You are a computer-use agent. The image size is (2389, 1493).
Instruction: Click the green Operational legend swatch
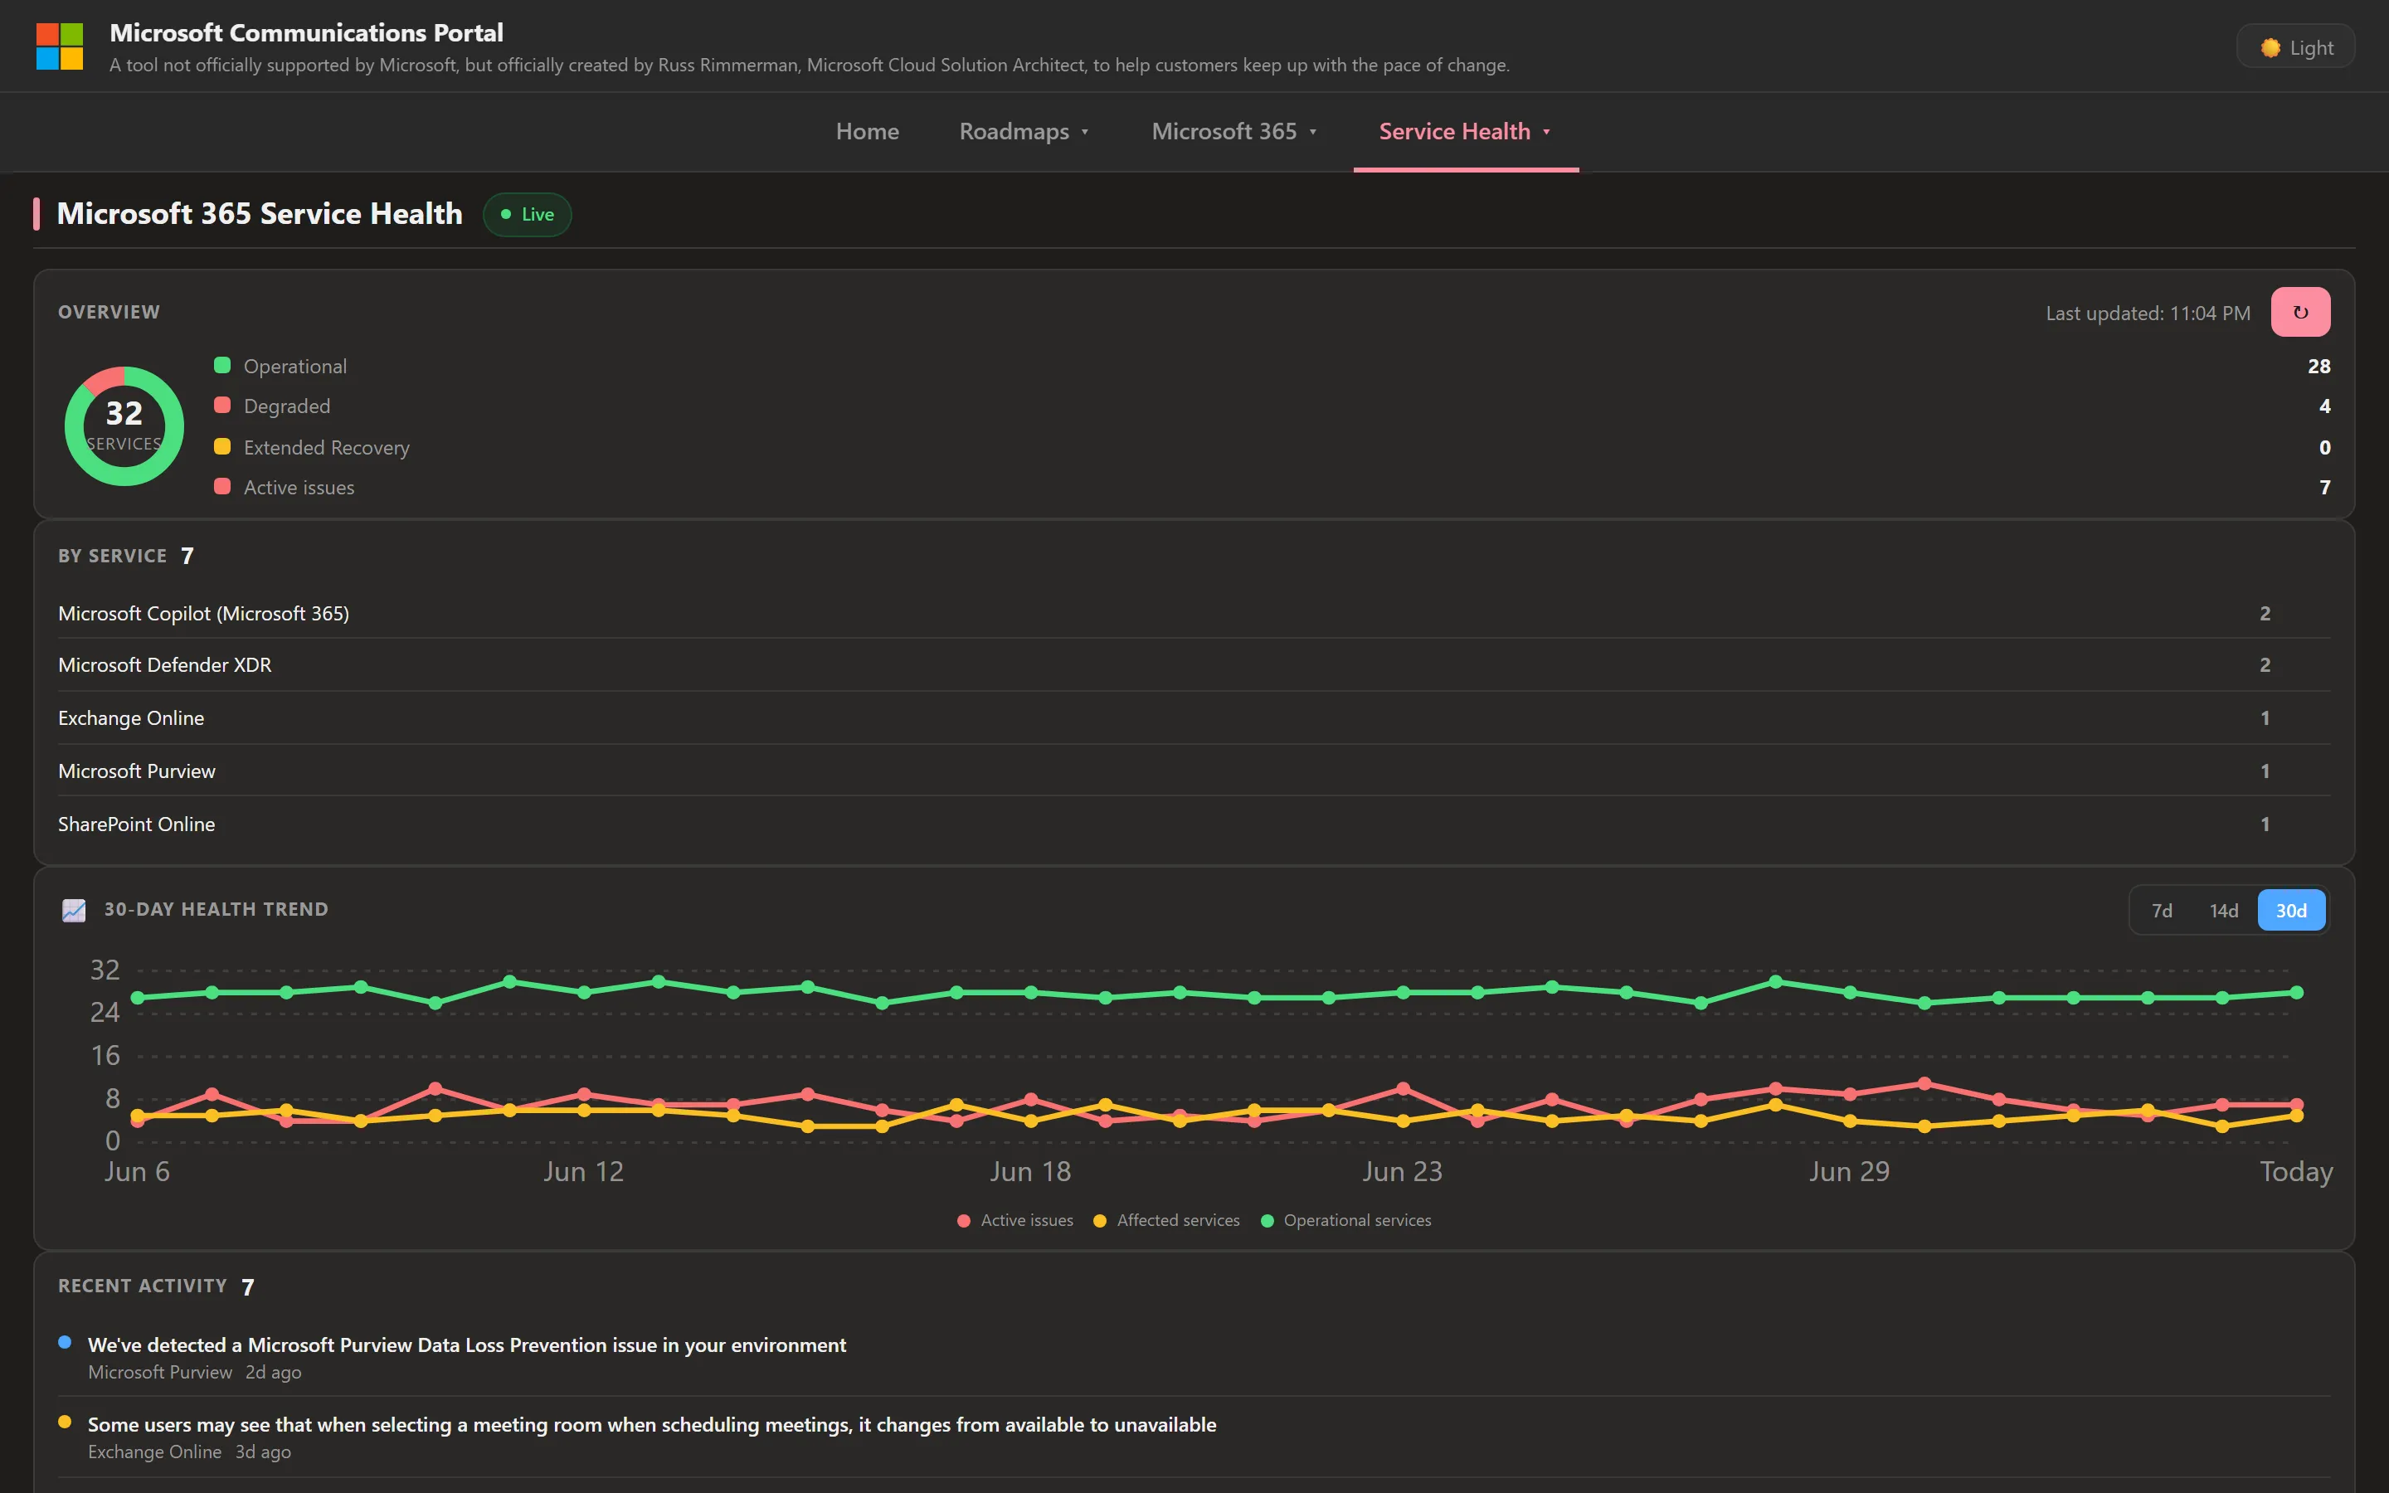[222, 365]
